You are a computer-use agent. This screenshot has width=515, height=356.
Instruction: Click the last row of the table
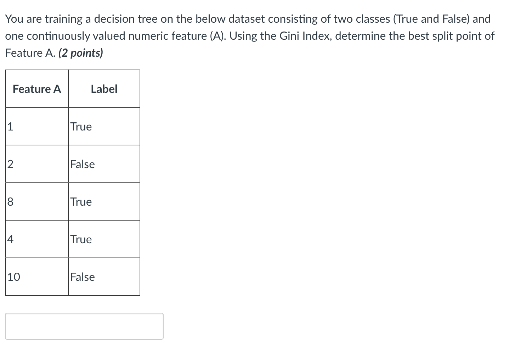coord(73,277)
